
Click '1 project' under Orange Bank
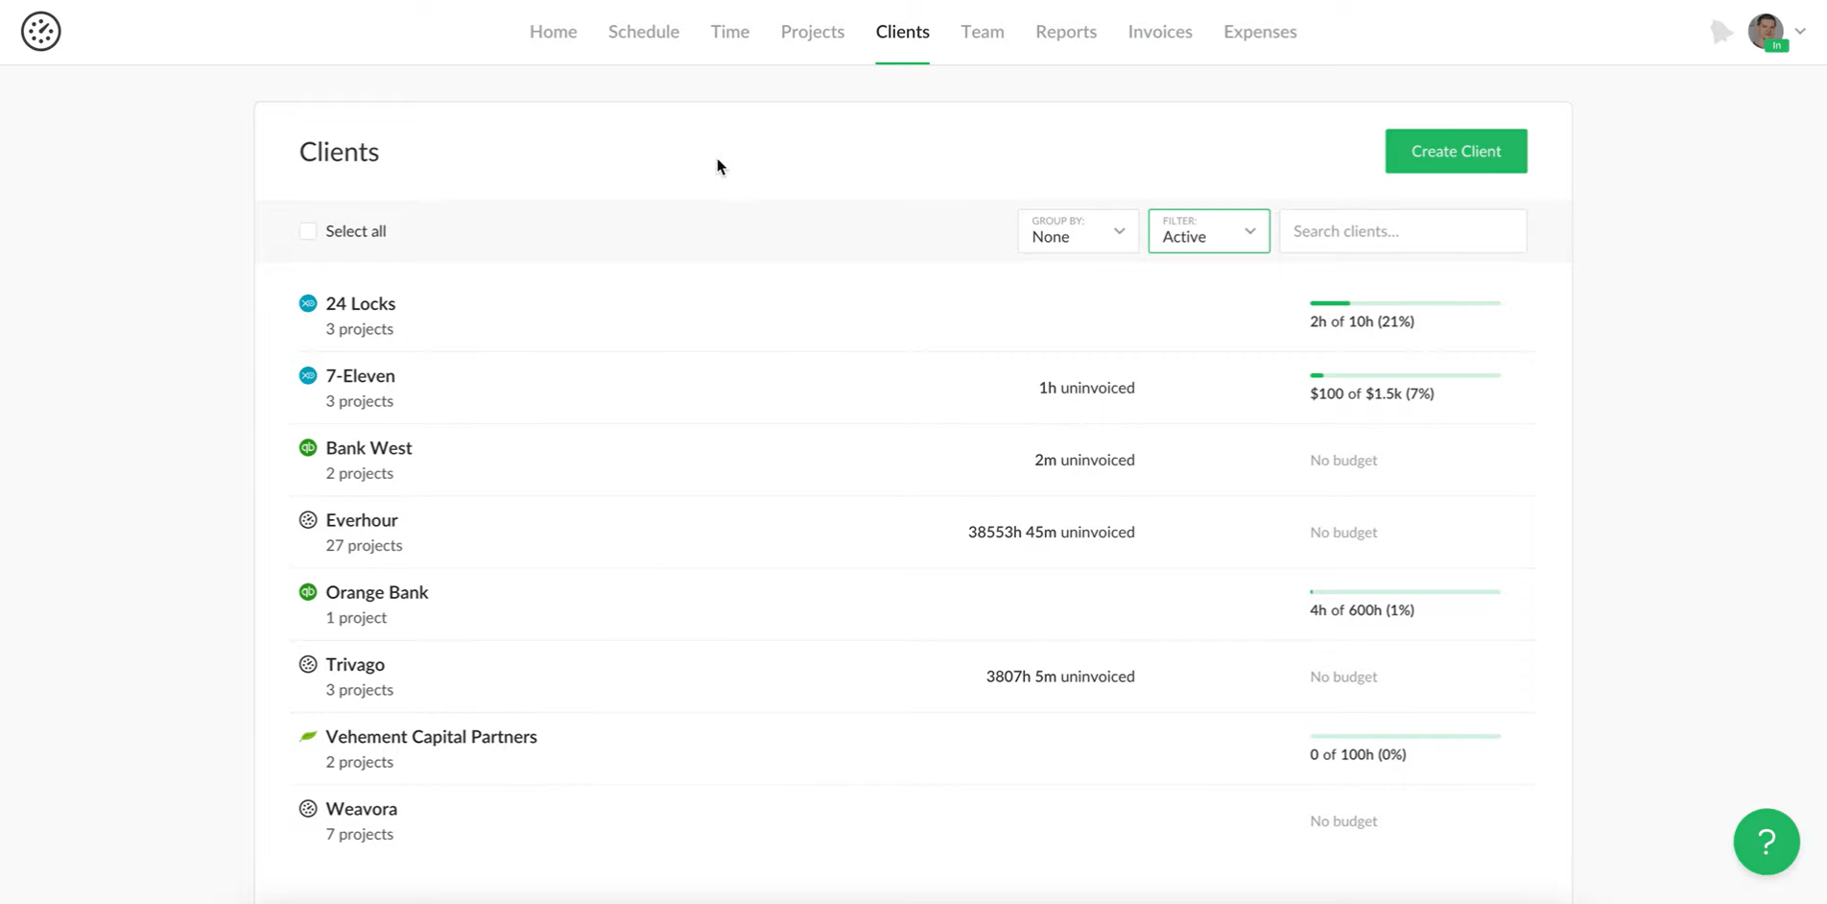click(x=357, y=618)
